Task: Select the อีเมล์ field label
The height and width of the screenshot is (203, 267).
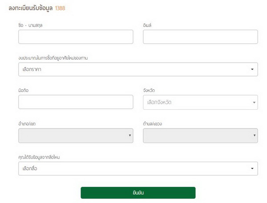Action: 148,25
